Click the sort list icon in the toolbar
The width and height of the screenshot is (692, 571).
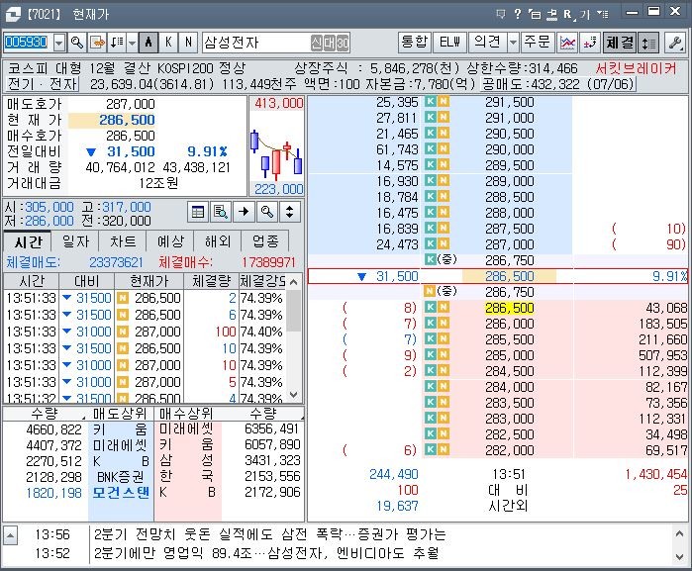[117, 43]
